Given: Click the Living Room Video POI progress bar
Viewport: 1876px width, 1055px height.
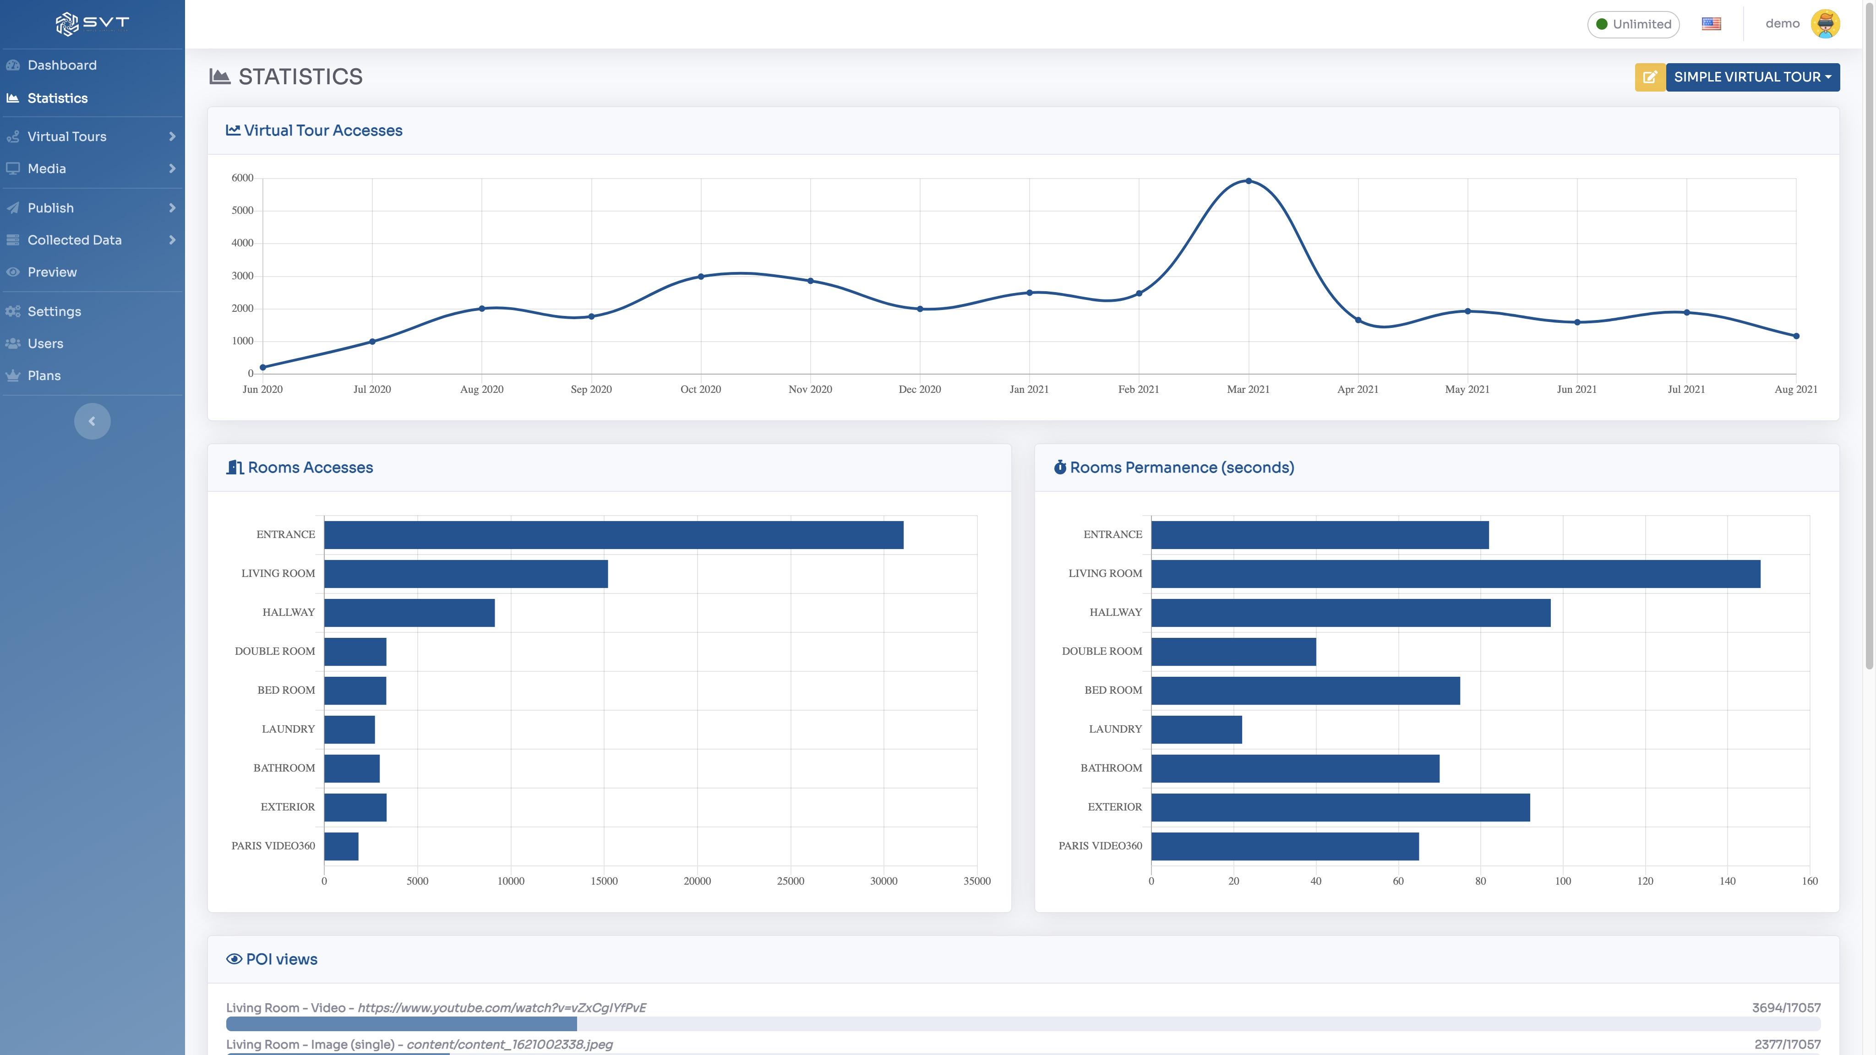Looking at the screenshot, I should (x=1023, y=1024).
